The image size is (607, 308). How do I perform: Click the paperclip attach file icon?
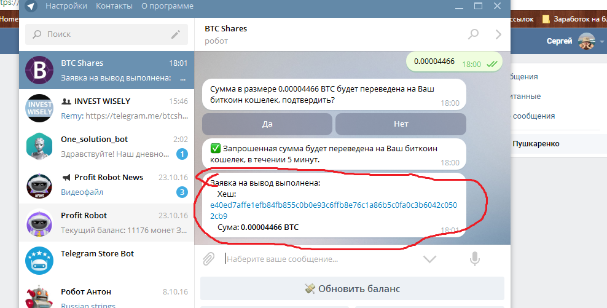tap(208, 259)
